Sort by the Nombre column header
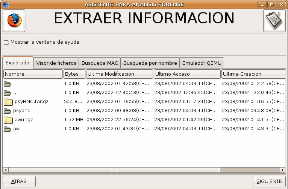The height and width of the screenshot is (189, 288). [33, 74]
